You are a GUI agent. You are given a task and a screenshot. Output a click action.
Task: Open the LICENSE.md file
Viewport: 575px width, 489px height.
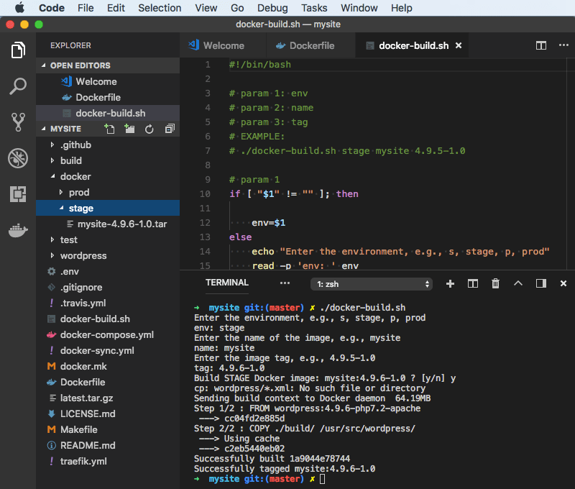coord(108,413)
